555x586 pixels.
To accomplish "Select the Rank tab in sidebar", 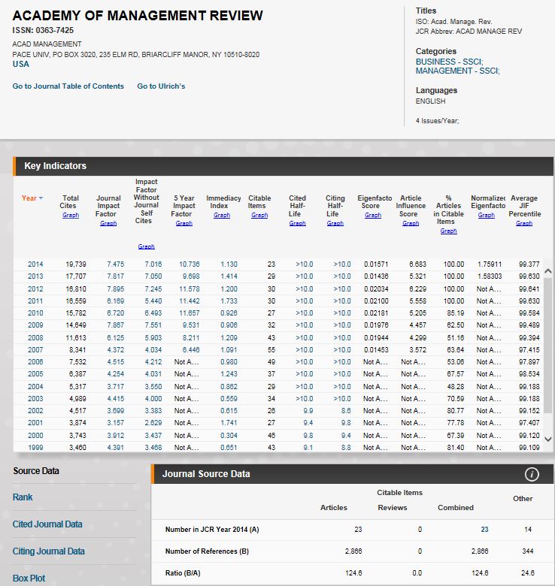I will tap(23, 497).
